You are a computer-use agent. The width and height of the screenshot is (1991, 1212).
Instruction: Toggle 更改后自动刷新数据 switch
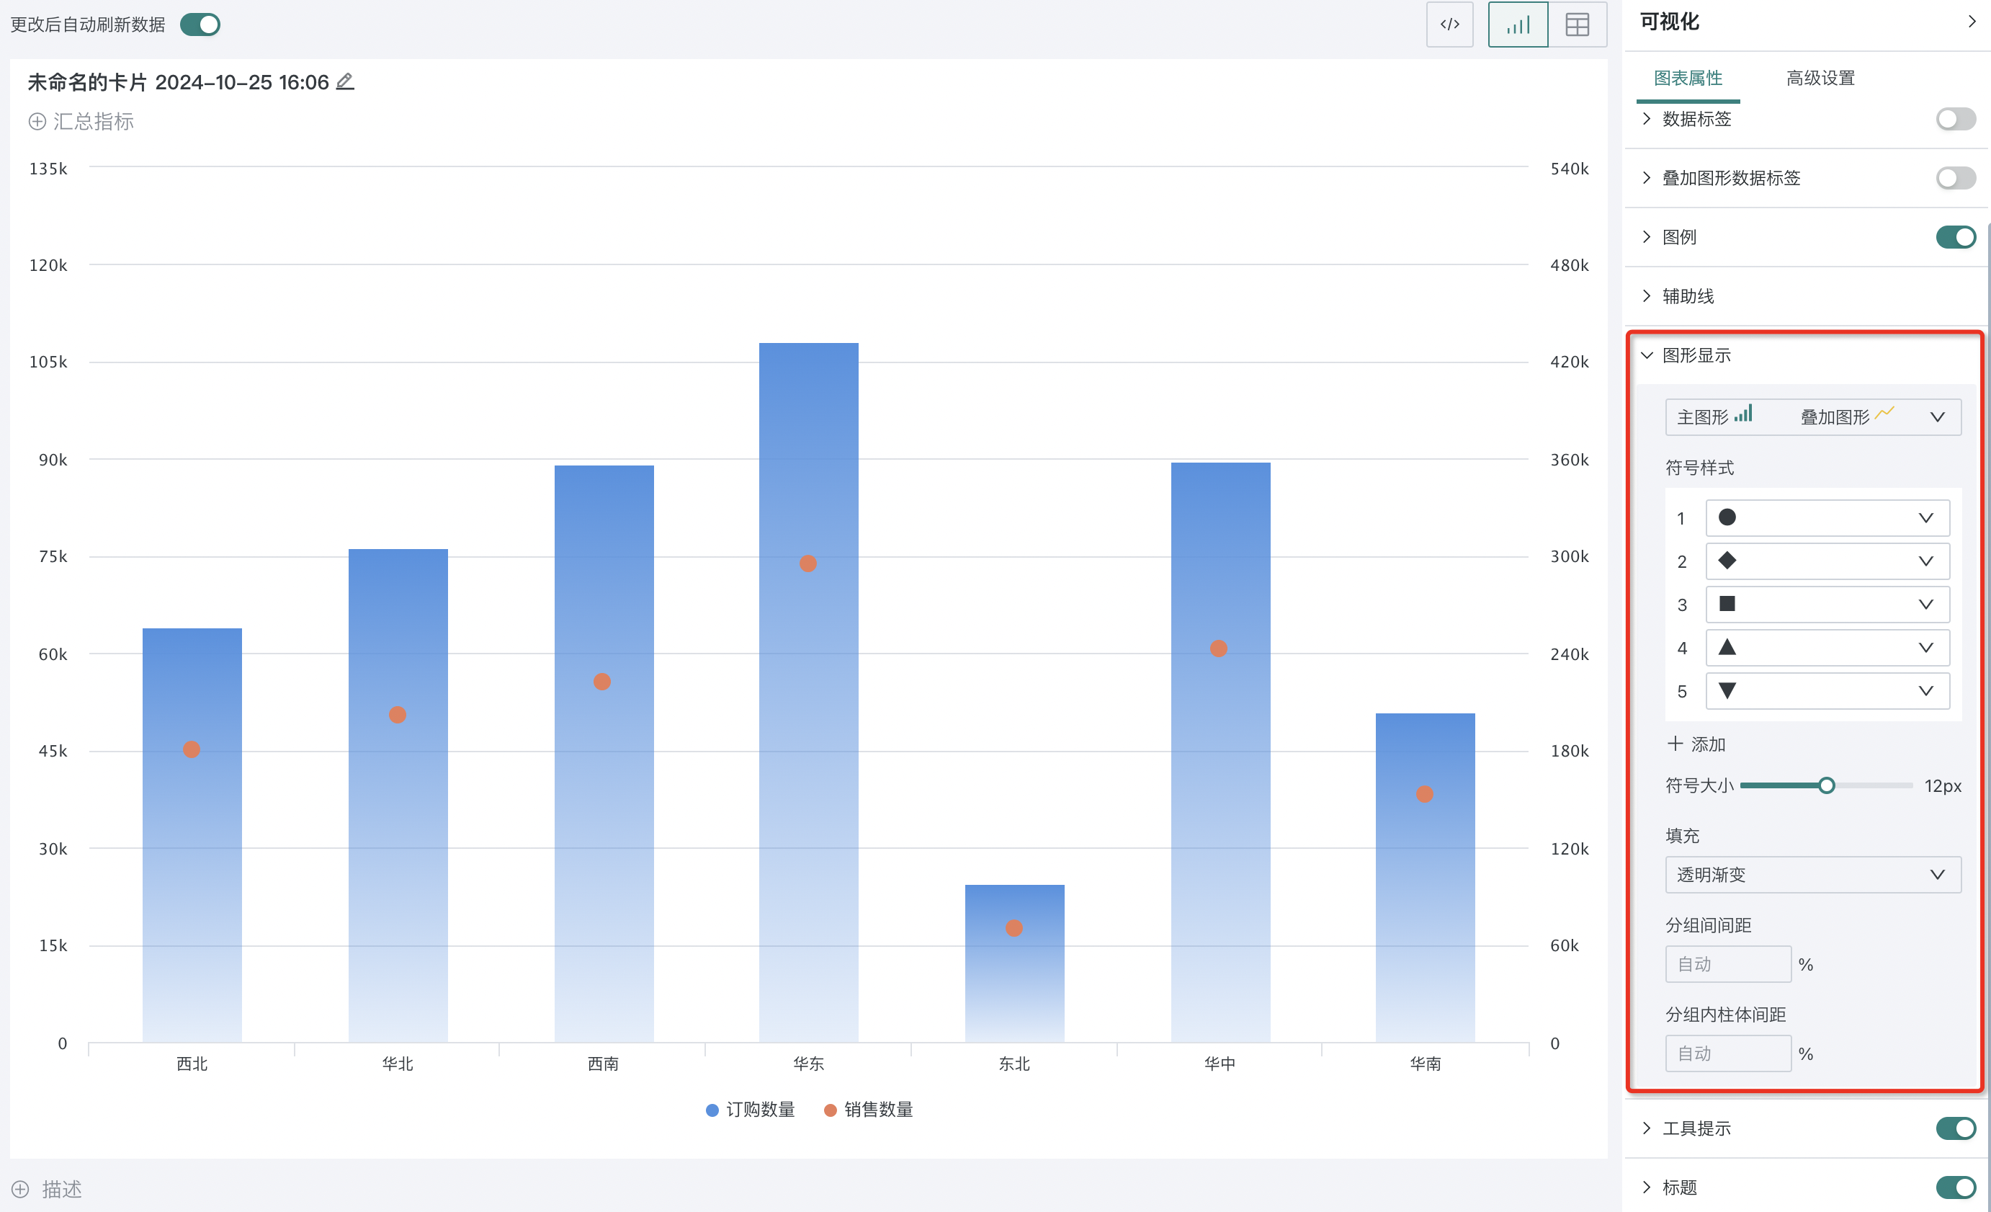coord(200,24)
